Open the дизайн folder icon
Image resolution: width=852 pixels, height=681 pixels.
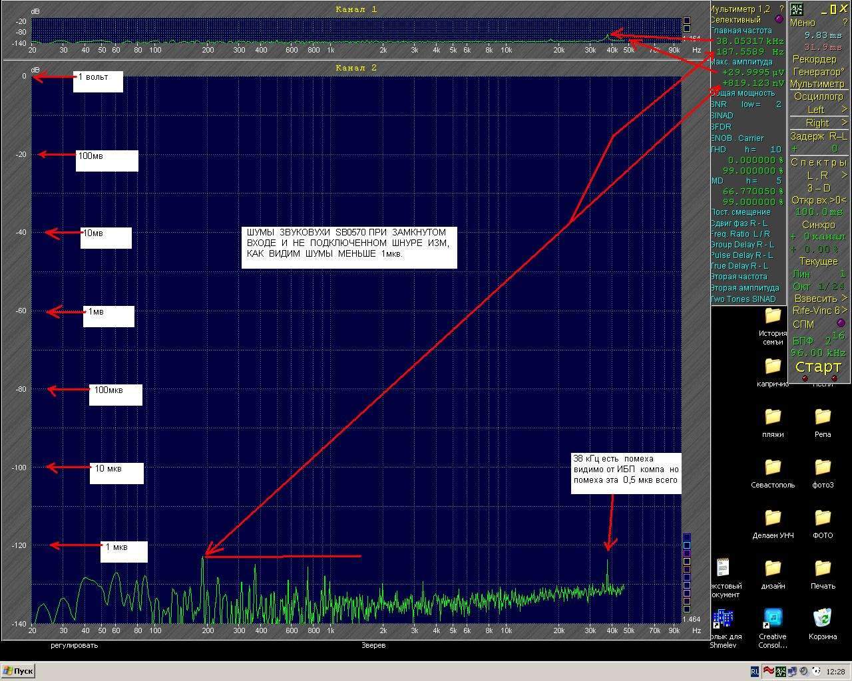(x=773, y=568)
